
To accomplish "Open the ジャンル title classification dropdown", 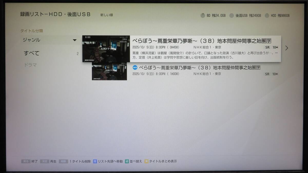I will (50, 40).
